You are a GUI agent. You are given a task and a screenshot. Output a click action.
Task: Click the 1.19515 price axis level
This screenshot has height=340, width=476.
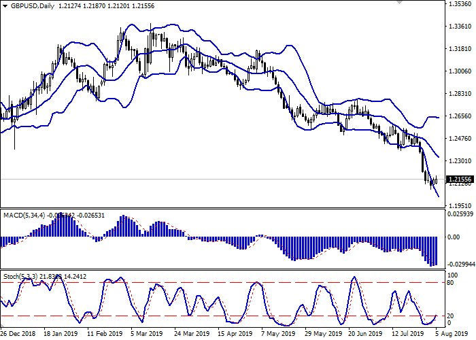click(x=458, y=205)
